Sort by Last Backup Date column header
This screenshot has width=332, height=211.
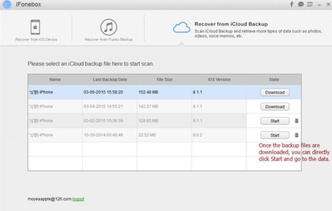[110, 80]
